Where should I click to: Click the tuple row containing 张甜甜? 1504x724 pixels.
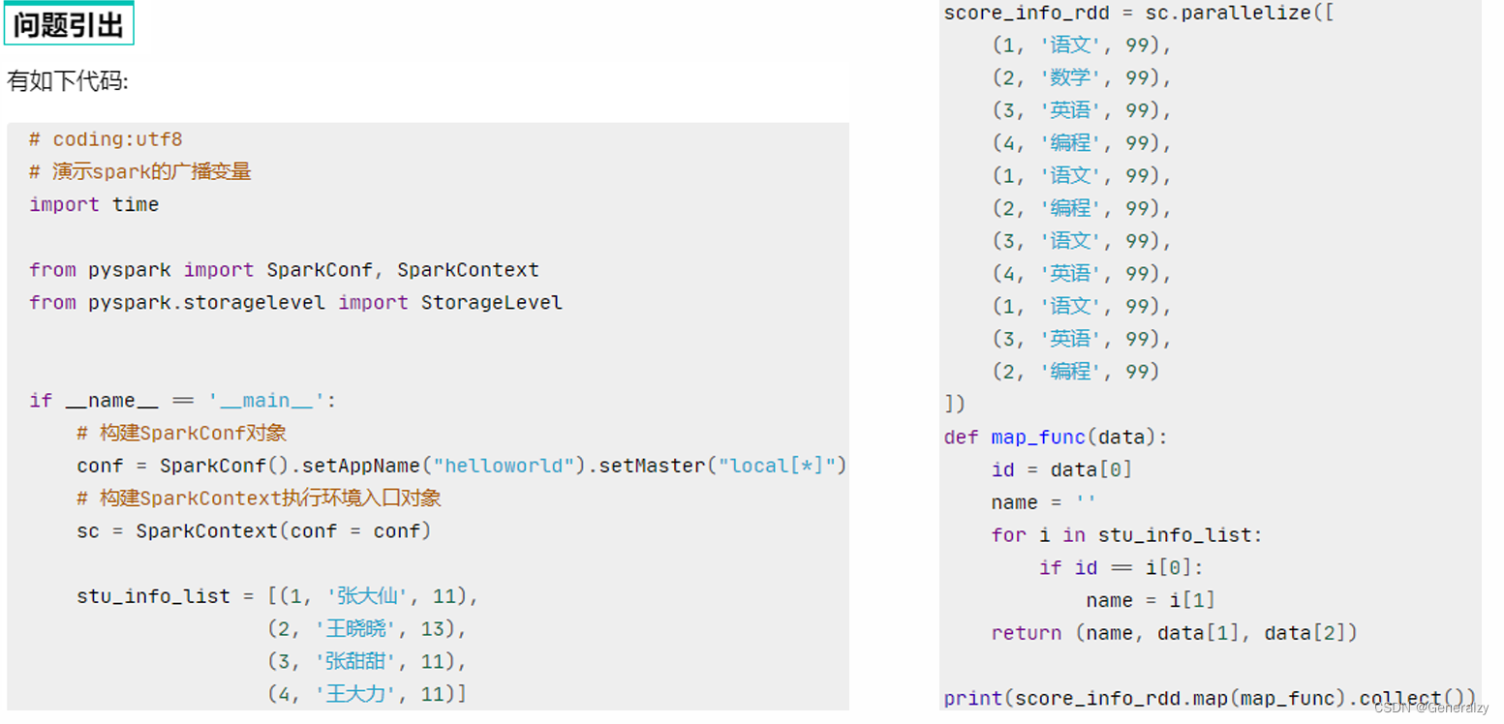click(367, 662)
